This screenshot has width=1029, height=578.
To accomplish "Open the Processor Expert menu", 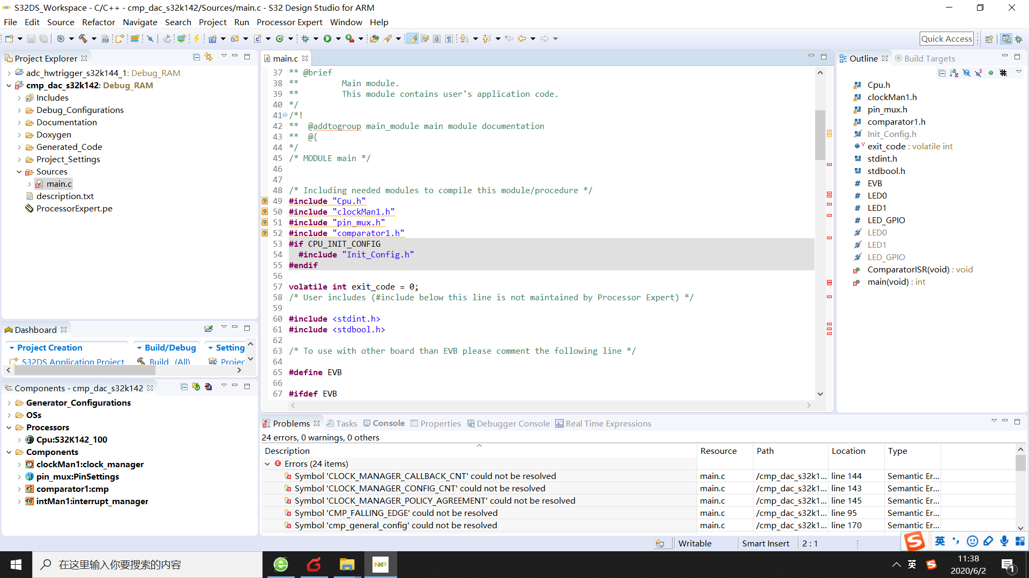I will pos(289,22).
